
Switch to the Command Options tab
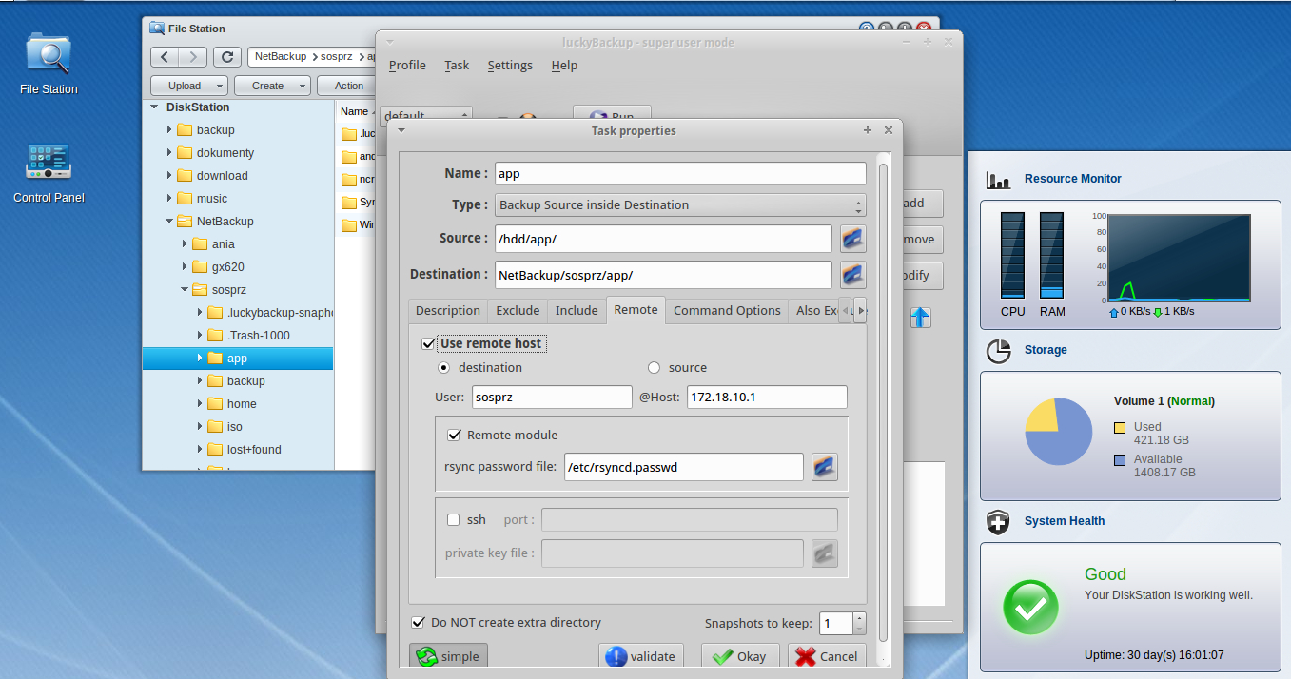click(x=728, y=311)
